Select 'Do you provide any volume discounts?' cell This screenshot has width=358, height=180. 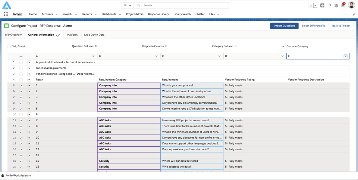click(192, 149)
